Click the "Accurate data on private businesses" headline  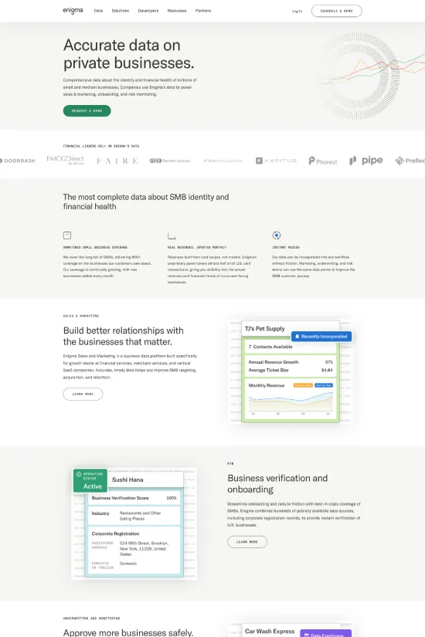tap(128, 54)
